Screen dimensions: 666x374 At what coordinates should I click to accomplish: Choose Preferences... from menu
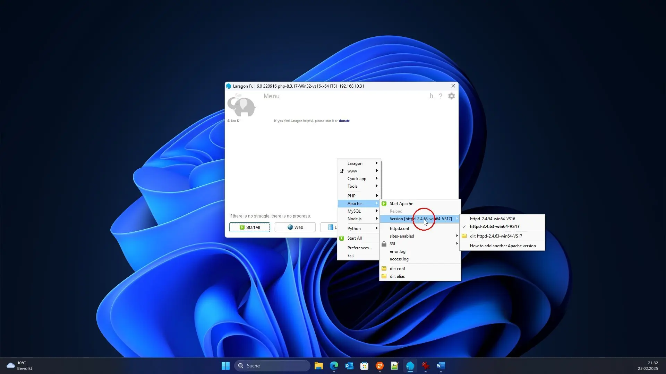tap(359, 248)
